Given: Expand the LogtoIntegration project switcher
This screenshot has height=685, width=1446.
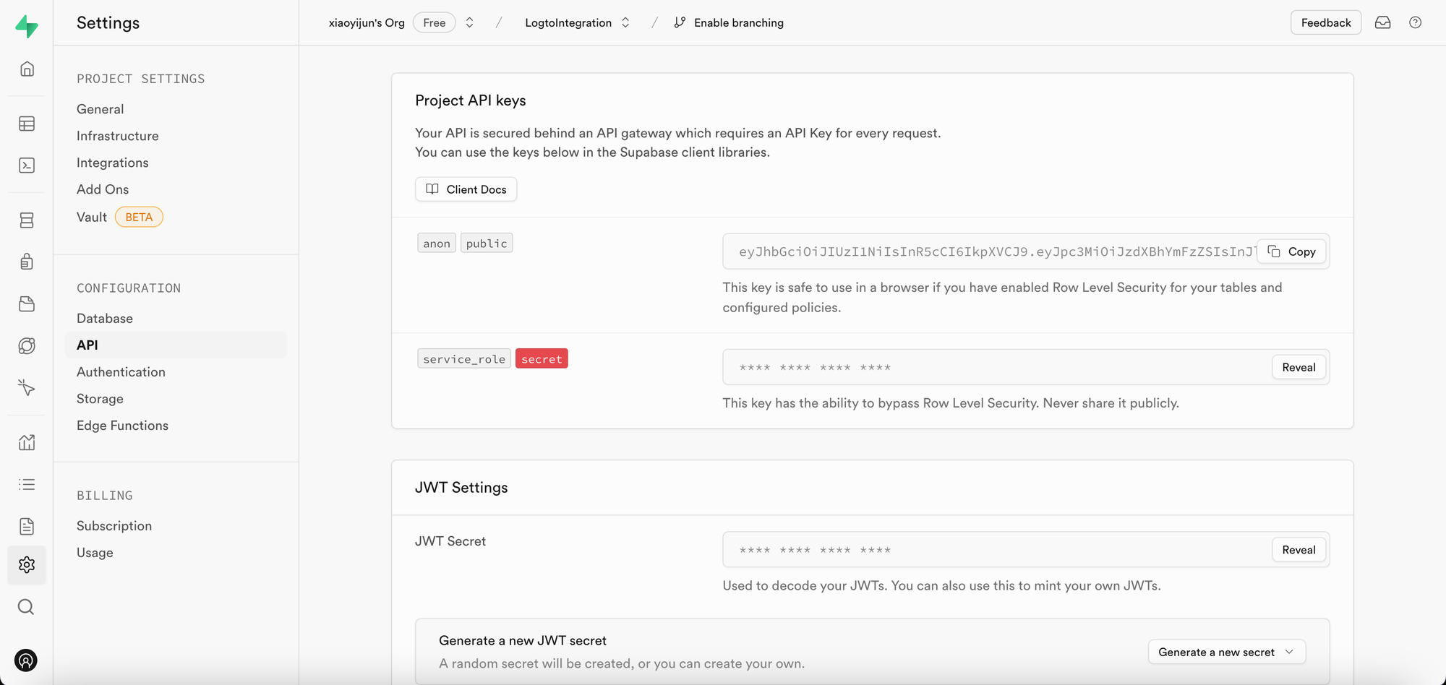Looking at the screenshot, I should pos(625,22).
